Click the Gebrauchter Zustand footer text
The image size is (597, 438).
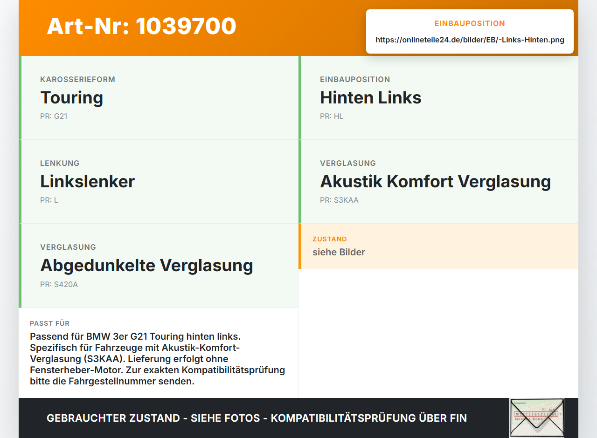pos(257,418)
